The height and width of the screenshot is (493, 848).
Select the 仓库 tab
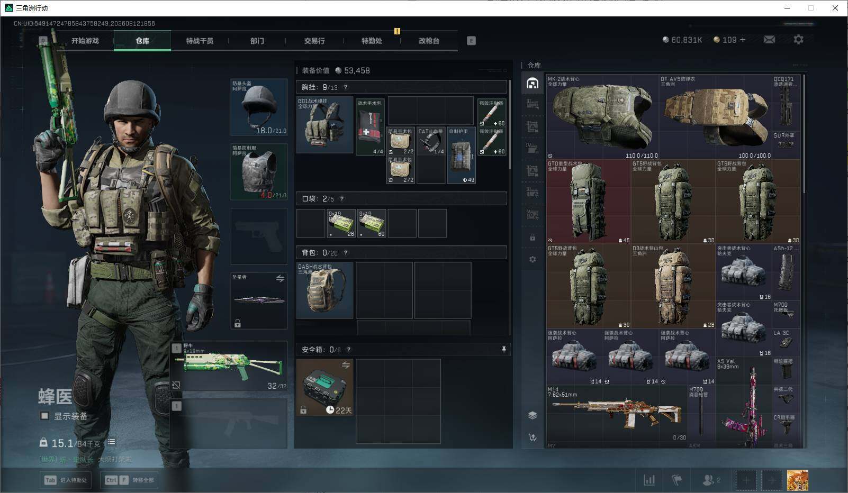[142, 41]
